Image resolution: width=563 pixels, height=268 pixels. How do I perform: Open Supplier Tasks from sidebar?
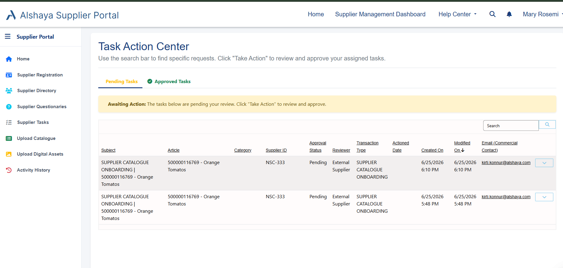click(33, 122)
